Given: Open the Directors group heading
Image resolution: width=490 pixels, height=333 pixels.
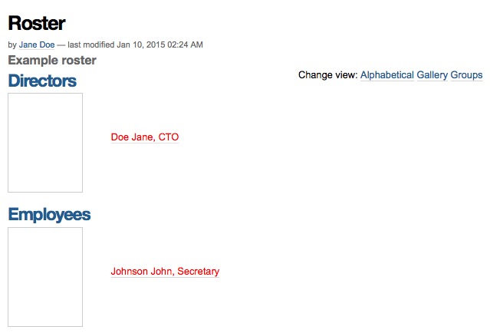Looking at the screenshot, I should tap(42, 81).
